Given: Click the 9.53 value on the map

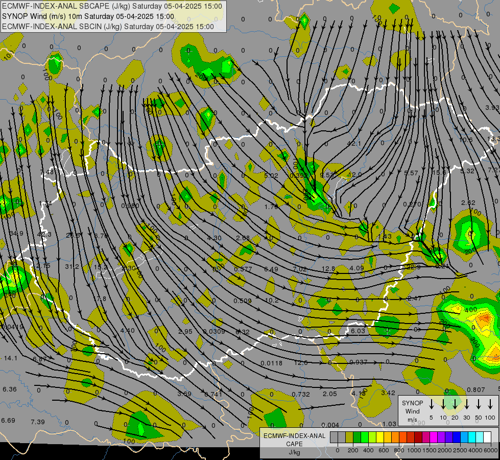Looking at the screenshot, I should pos(326,175).
